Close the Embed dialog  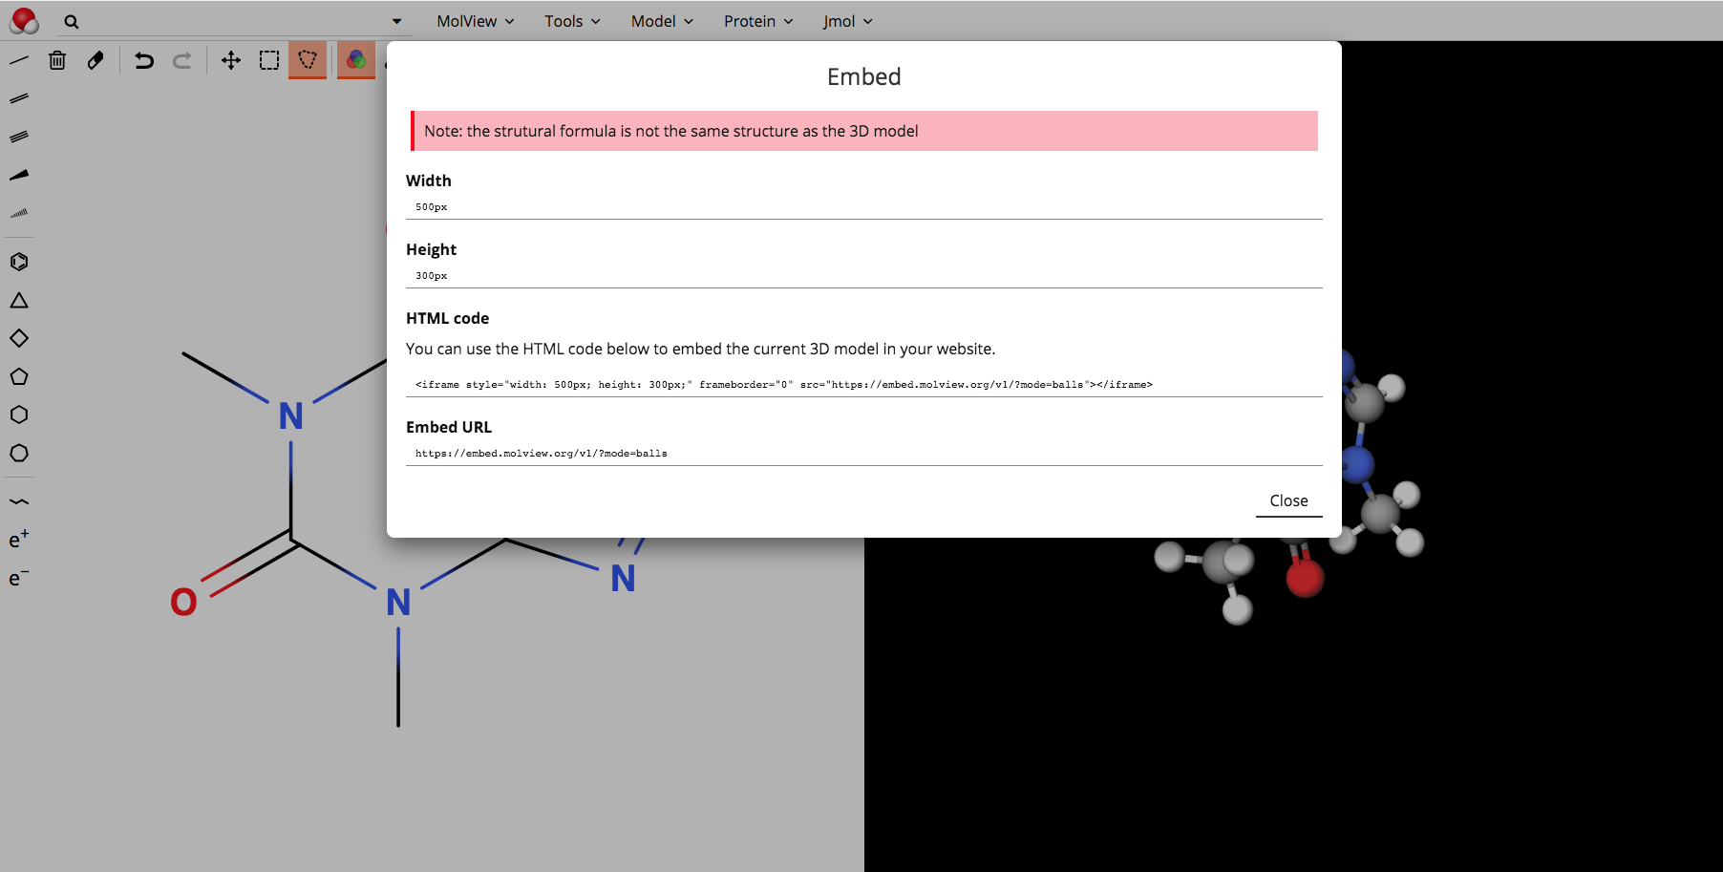pos(1288,501)
